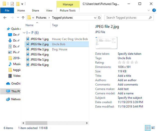Click the Manage contextual tab
The image size is (157, 131).
(x=68, y=4)
